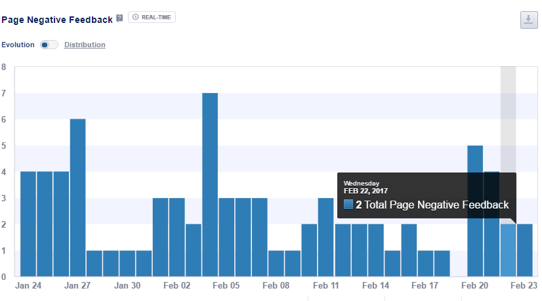The height and width of the screenshot is (301, 542).
Task: Click the clock icon in REAL-TIME badge
Action: point(136,17)
